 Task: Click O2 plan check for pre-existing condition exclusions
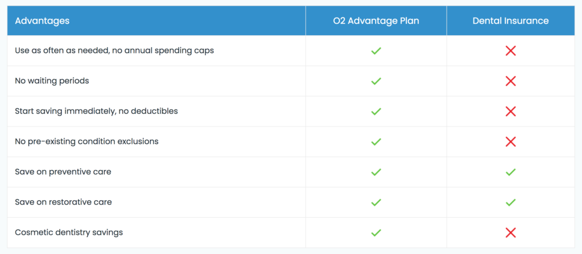(376, 142)
